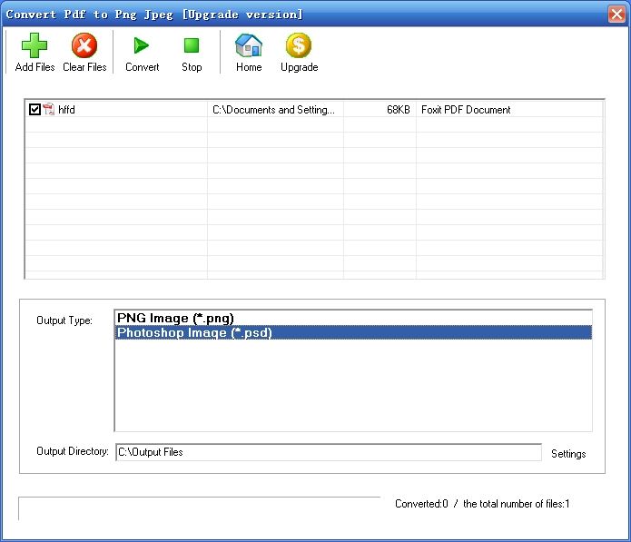Screen dimensions: 631x542
Task: Click the conversion progress bar
Action: coord(200,508)
